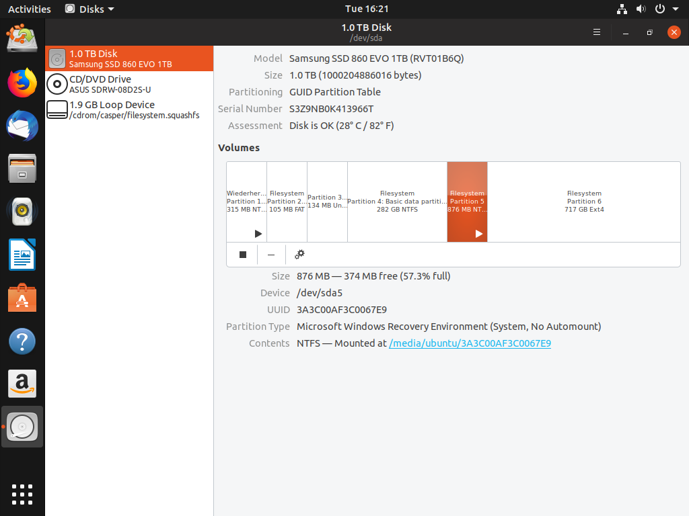The width and height of the screenshot is (689, 516).
Task: Show Applications grid
Action: 22,494
